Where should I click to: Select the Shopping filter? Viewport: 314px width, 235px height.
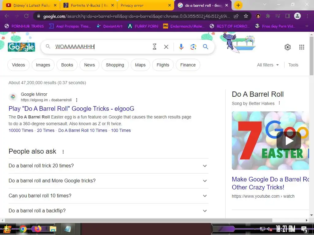[115, 65]
